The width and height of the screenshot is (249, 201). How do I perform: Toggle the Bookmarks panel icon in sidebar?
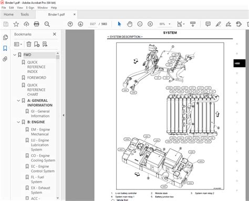[x=5, y=48]
